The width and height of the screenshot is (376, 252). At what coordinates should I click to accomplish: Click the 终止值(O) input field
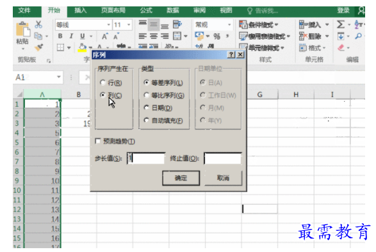coord(223,159)
